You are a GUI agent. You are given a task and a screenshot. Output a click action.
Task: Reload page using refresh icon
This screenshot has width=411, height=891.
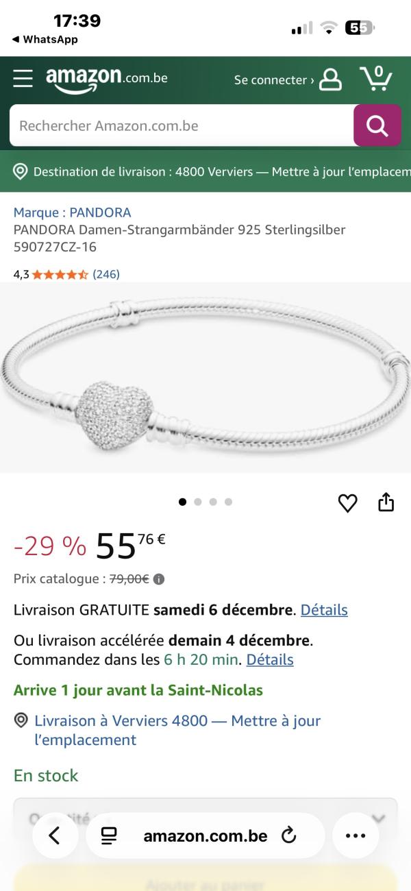(288, 835)
